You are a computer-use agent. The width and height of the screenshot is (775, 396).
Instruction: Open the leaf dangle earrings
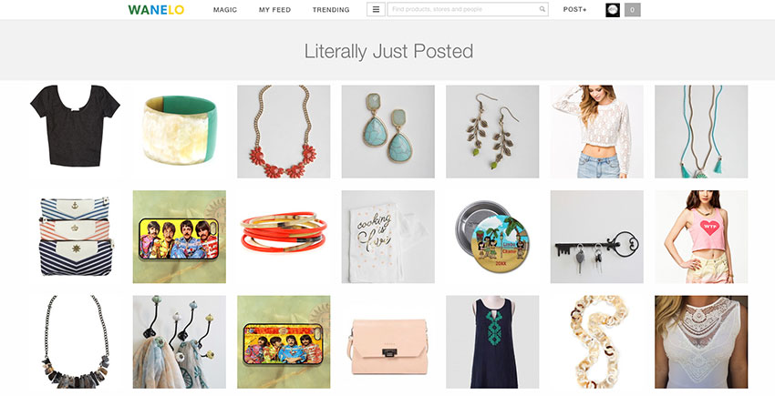pyautogui.click(x=492, y=131)
